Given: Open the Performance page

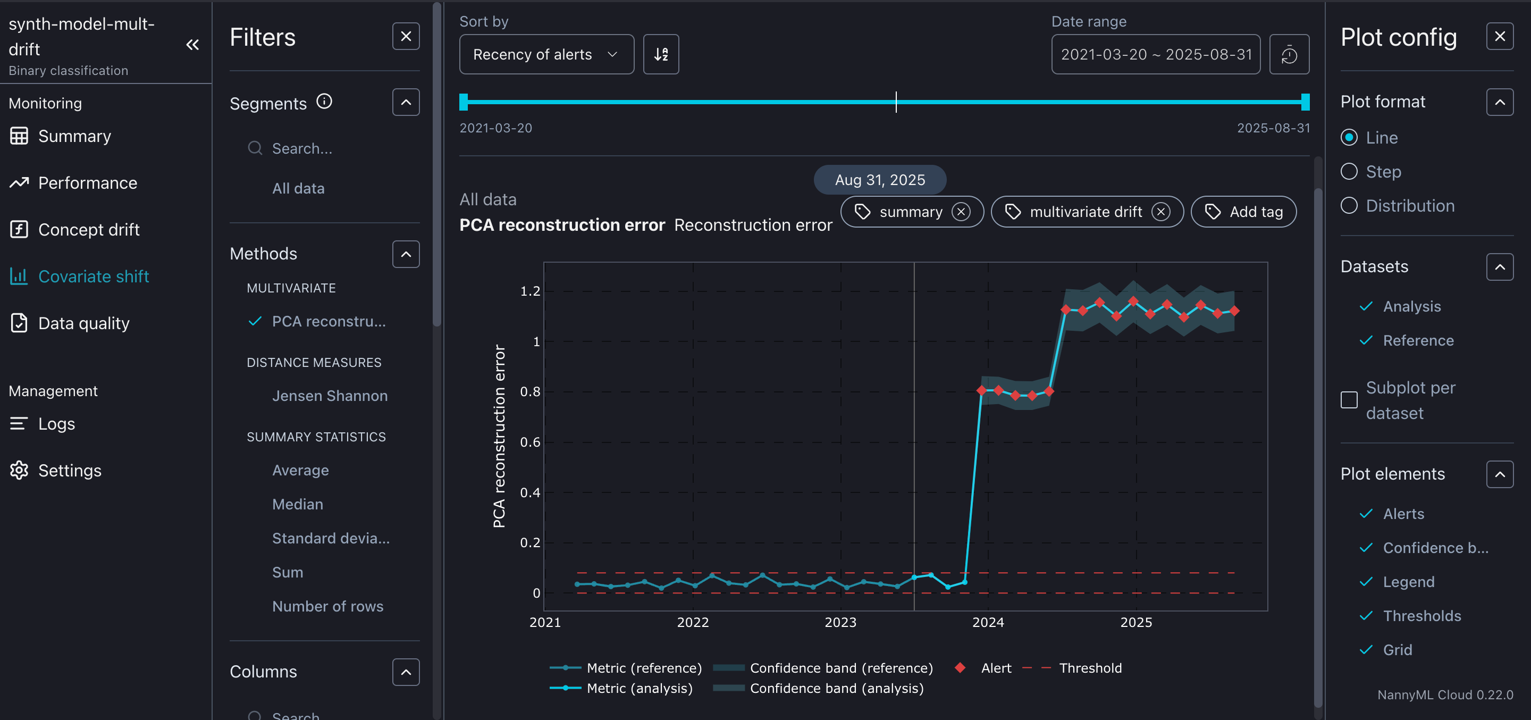Looking at the screenshot, I should click(87, 182).
